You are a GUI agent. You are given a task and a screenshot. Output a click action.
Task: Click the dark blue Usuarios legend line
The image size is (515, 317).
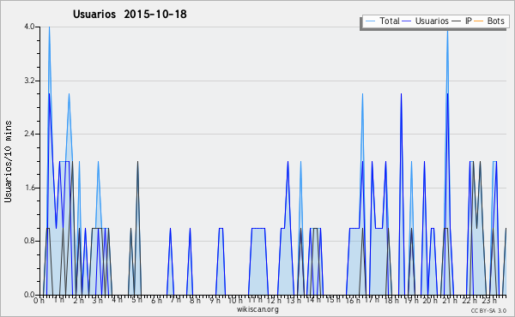[407, 21]
